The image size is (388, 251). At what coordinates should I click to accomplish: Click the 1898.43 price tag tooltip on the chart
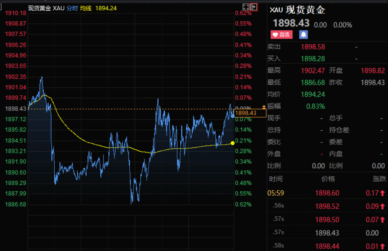(249, 113)
